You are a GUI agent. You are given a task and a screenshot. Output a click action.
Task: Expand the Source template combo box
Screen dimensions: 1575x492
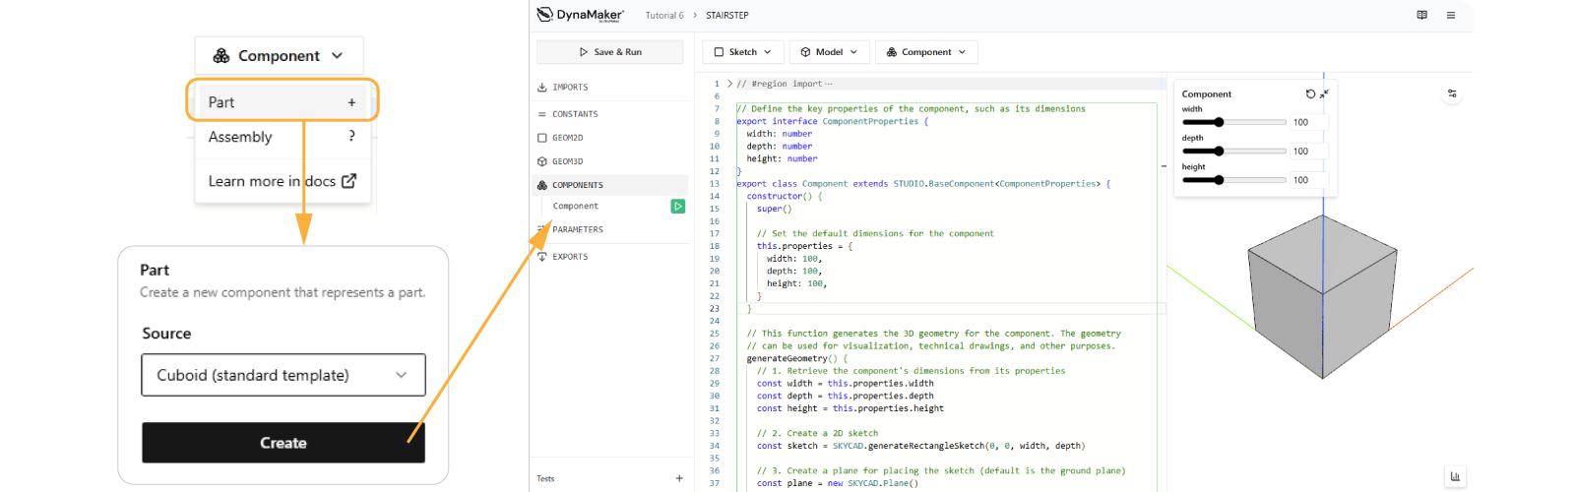(283, 375)
